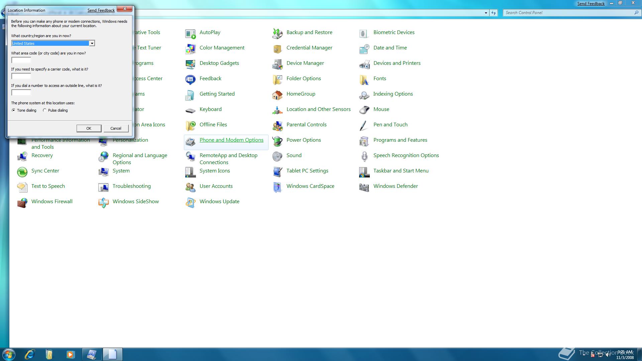Open Desktop Gadgets icon
Viewport: 642px width, 361px height.
click(190, 64)
